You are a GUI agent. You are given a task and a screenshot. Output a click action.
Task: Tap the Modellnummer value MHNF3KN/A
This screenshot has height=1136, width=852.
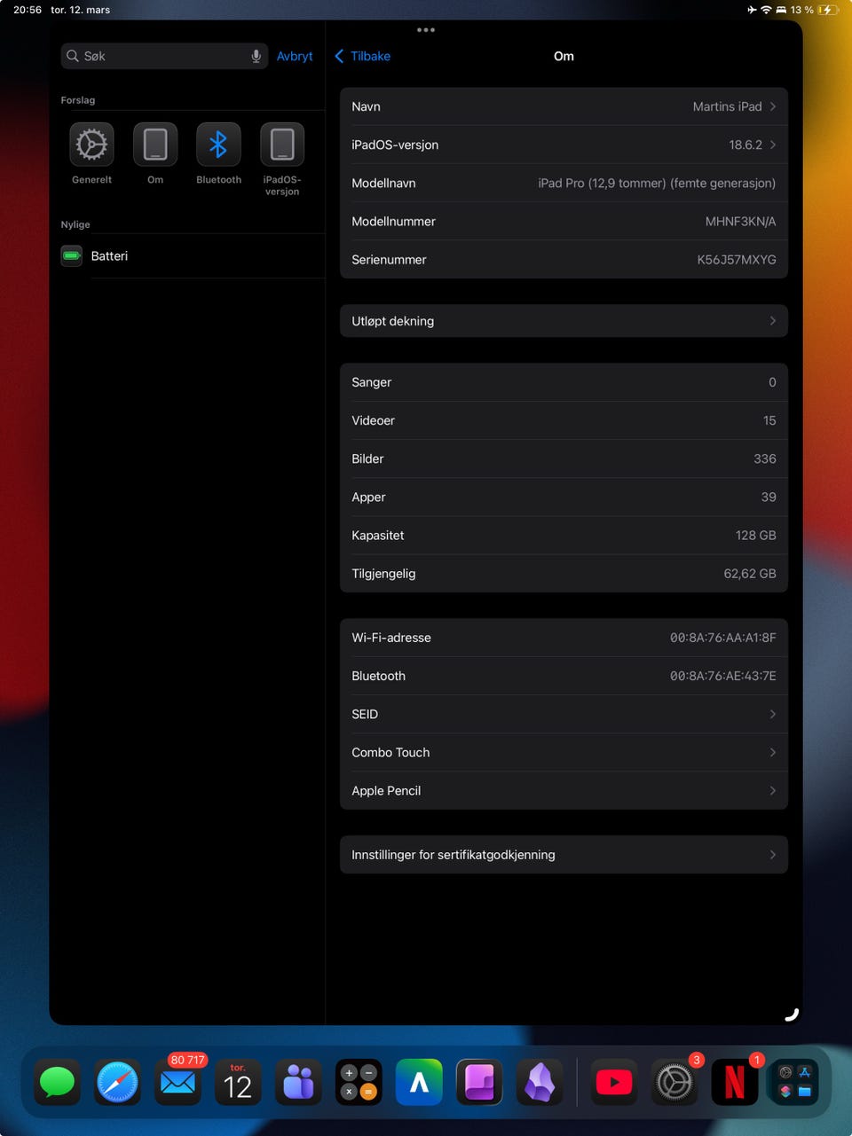point(740,222)
